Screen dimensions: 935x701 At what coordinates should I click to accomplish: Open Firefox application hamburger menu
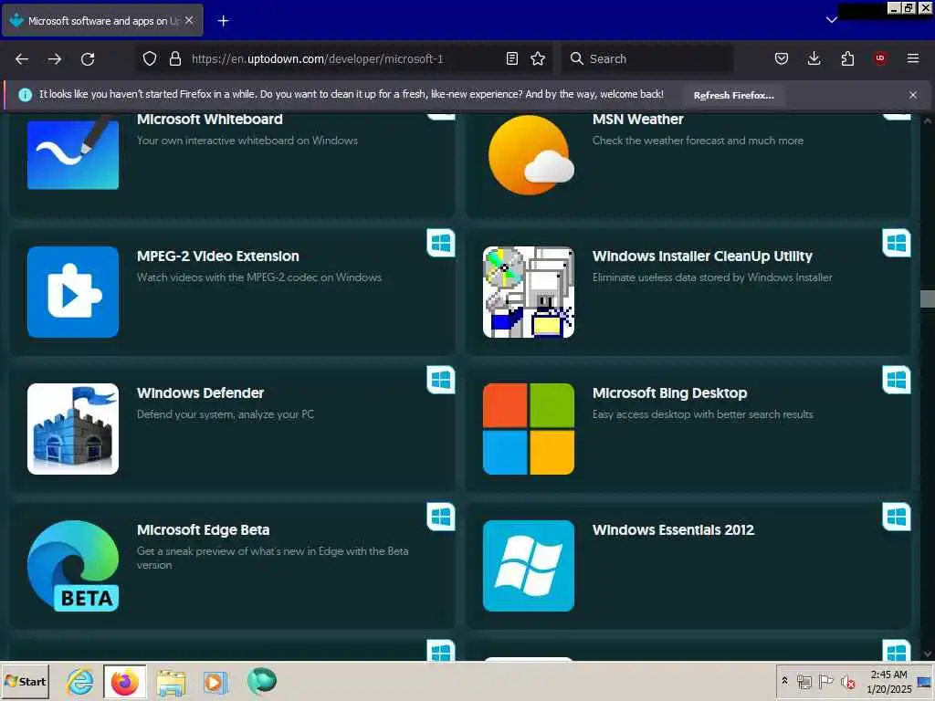pyautogui.click(x=913, y=58)
